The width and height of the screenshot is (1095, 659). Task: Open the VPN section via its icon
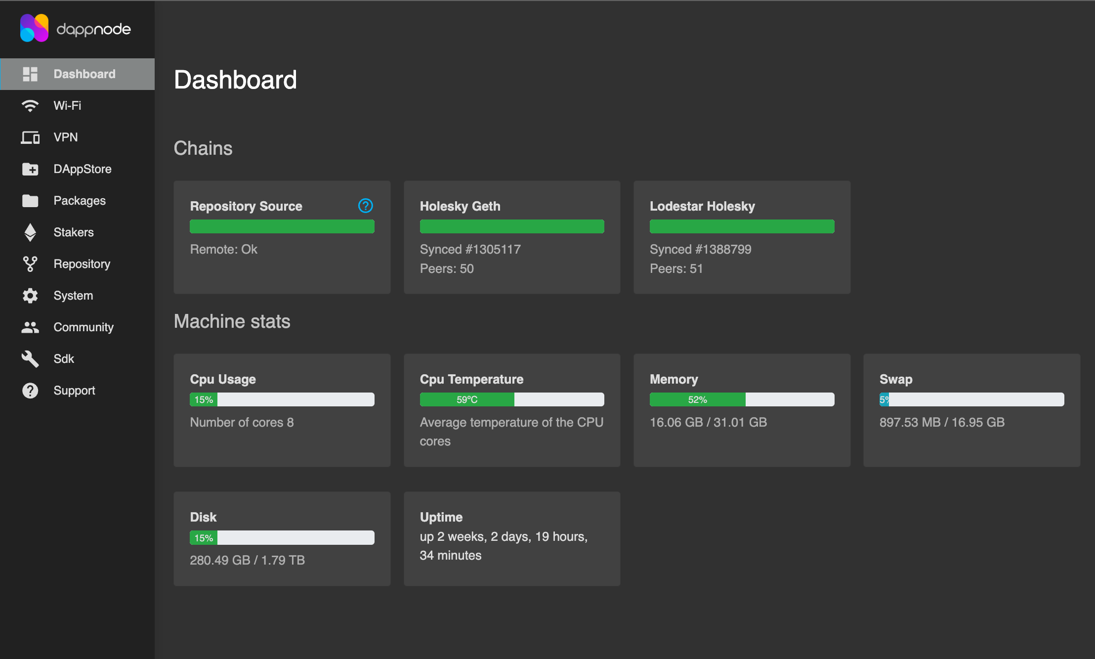point(30,137)
